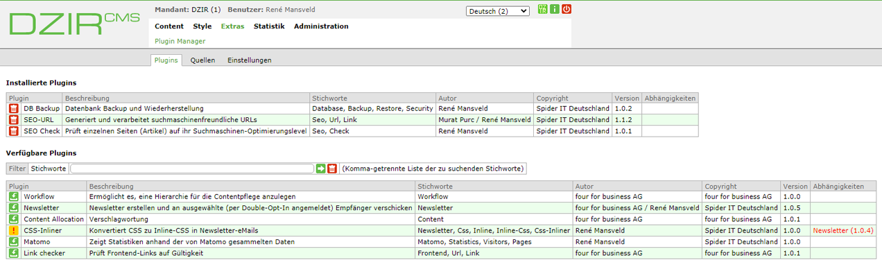
Task: Open the green info icon
Action: pyautogui.click(x=555, y=10)
